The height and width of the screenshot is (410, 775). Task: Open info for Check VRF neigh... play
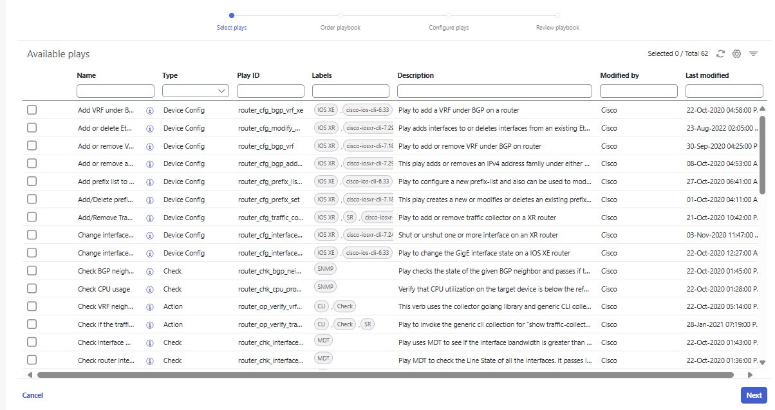pyautogui.click(x=149, y=307)
